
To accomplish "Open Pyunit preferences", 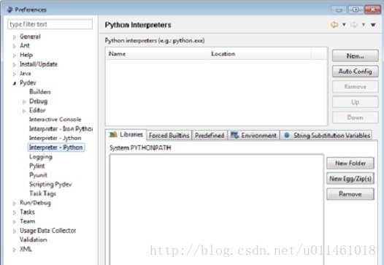I will [38, 175].
